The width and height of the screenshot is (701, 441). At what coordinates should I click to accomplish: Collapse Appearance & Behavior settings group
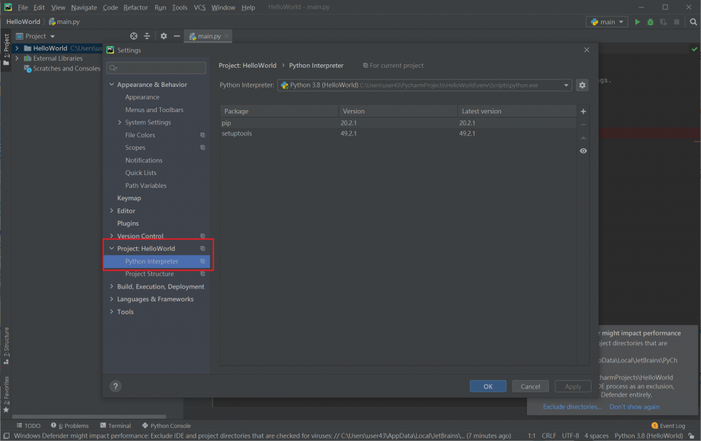[112, 84]
